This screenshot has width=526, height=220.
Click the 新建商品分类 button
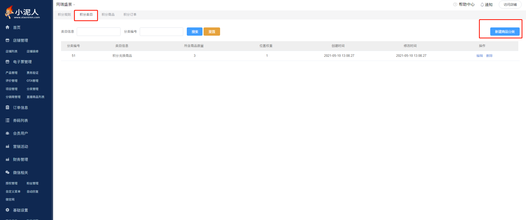point(505,32)
